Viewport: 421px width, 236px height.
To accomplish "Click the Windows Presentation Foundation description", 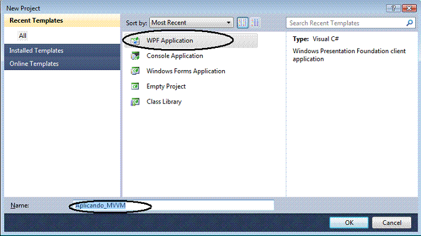I will (349, 55).
